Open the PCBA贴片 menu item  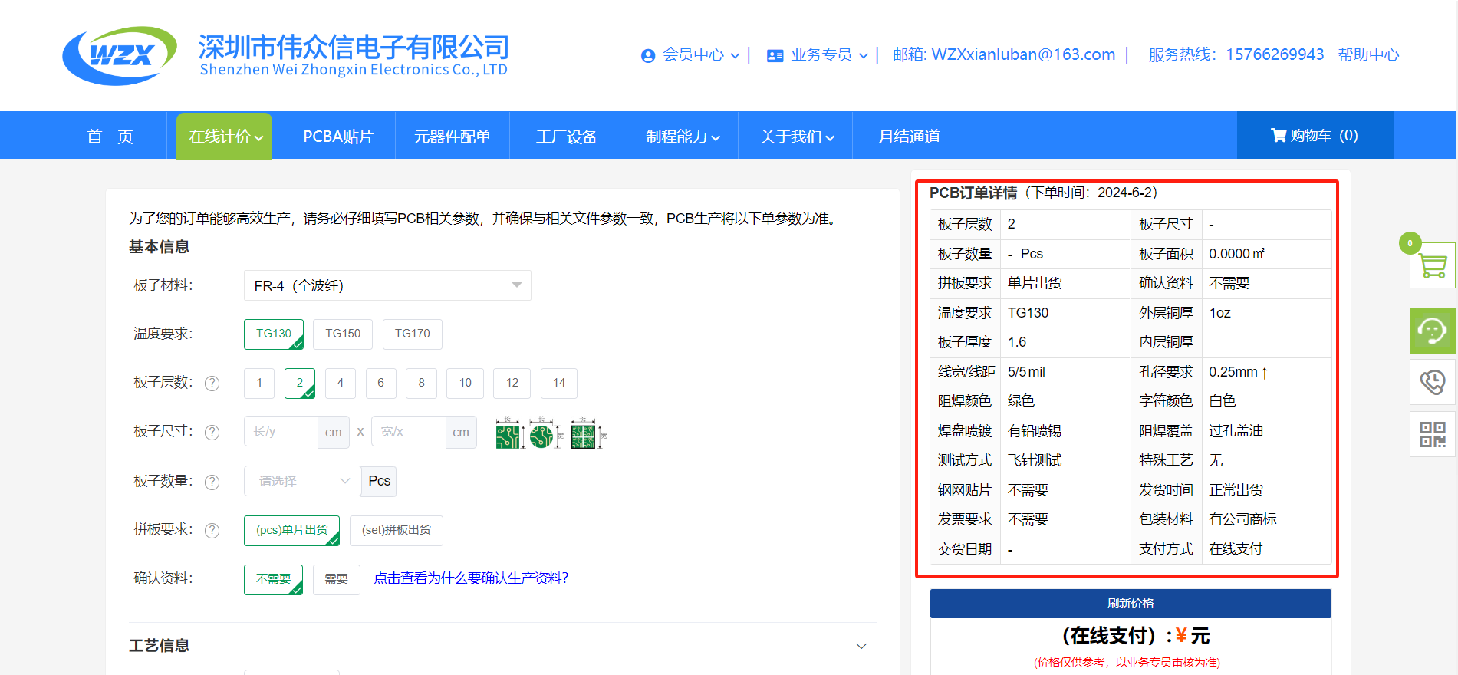tap(338, 137)
